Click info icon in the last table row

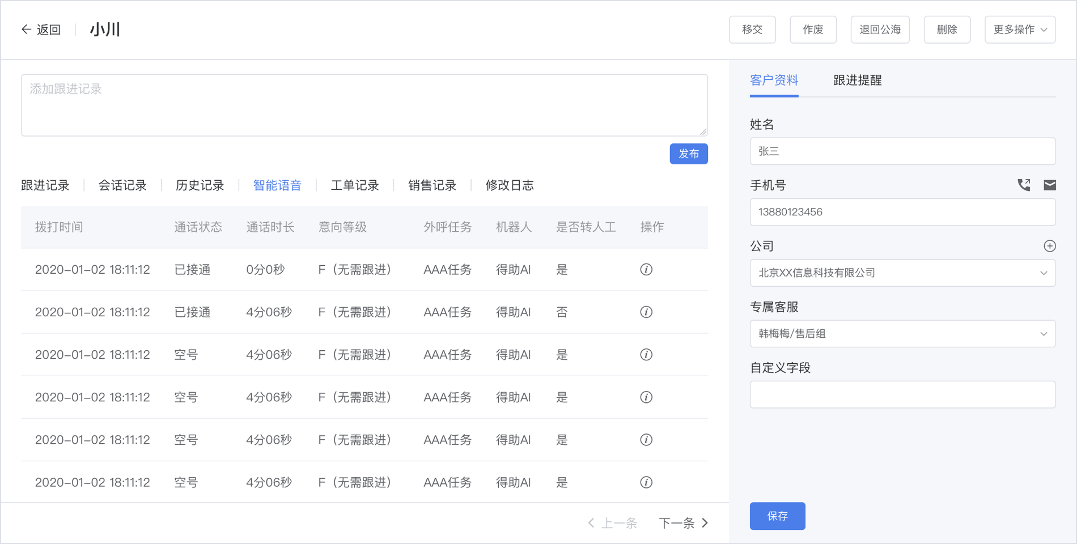646,482
